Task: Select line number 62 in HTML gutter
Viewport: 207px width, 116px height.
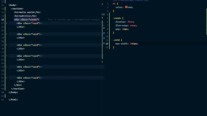Action: click(x=3, y=100)
